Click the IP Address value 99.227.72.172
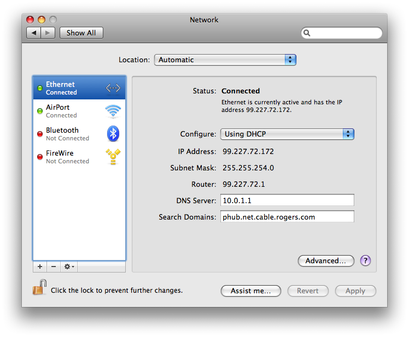This screenshot has width=409, height=337. click(248, 151)
